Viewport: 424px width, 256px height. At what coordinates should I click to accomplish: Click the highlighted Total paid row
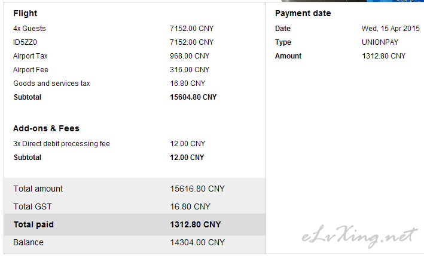click(135, 224)
